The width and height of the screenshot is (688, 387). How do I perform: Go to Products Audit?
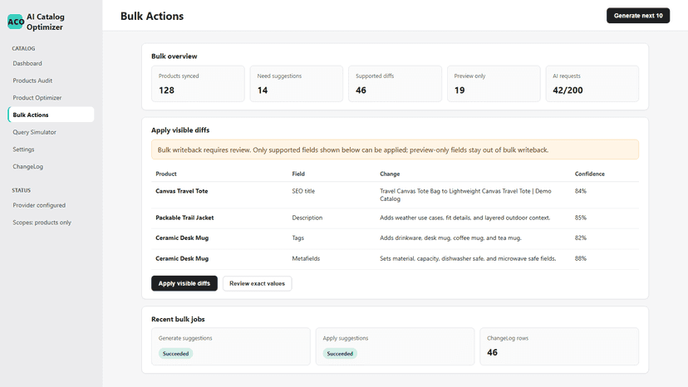pos(32,81)
